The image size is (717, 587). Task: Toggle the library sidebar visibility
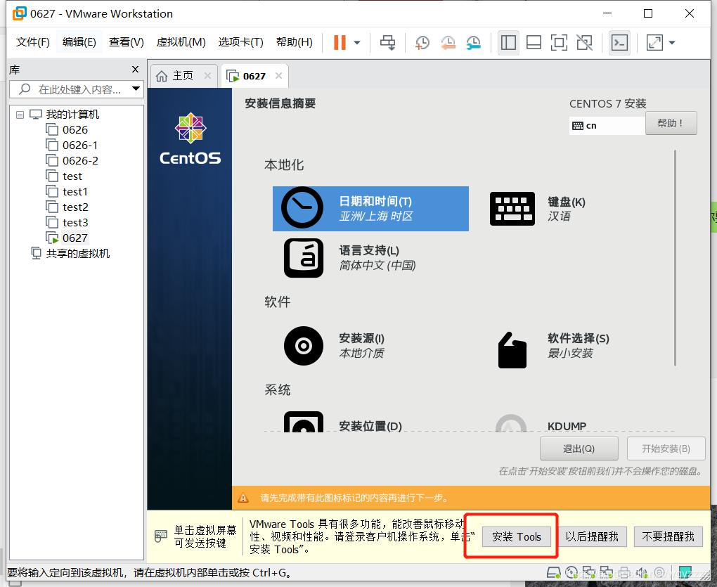(508, 43)
